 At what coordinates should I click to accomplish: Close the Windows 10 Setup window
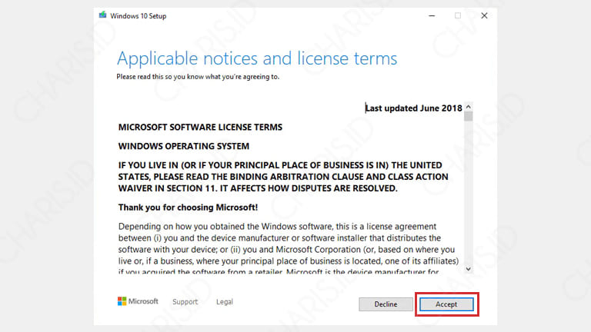pyautogui.click(x=484, y=16)
